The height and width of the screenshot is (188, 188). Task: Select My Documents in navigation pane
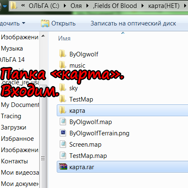point(20,105)
